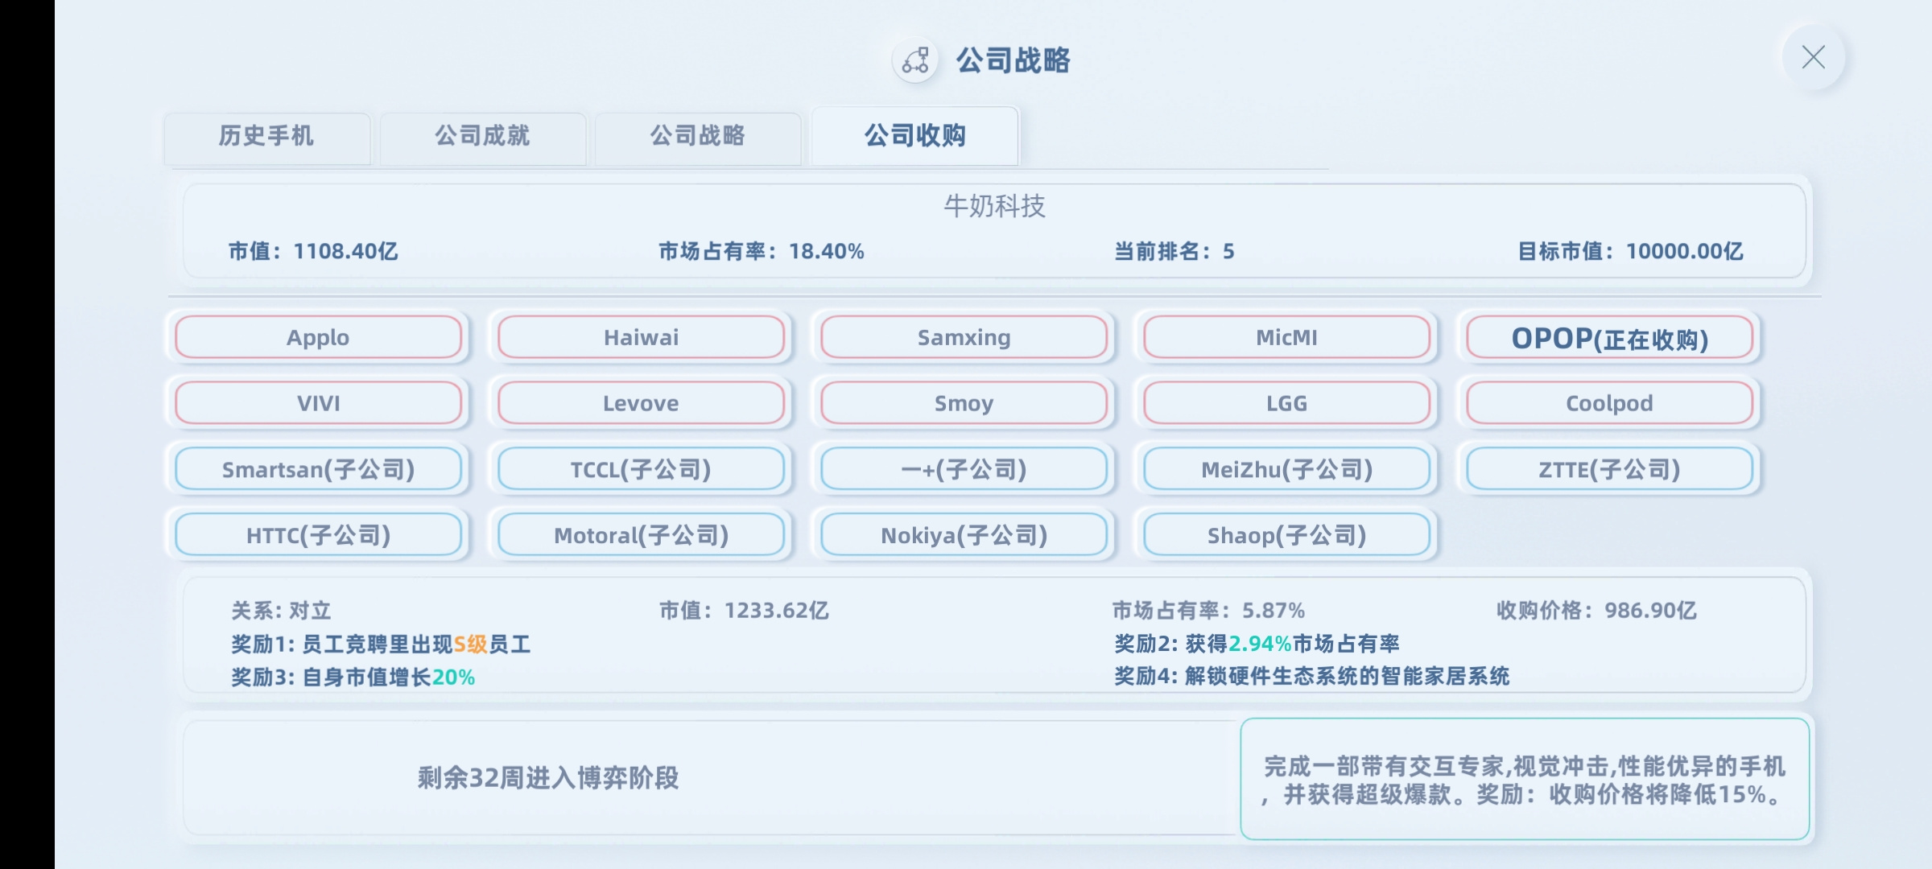Open the 公司成就 tab
Viewport: 1932px width, 869px height.
point(482,137)
